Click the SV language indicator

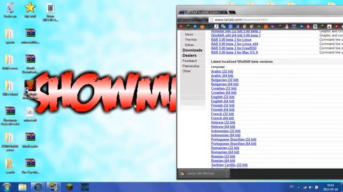[x=292, y=187]
